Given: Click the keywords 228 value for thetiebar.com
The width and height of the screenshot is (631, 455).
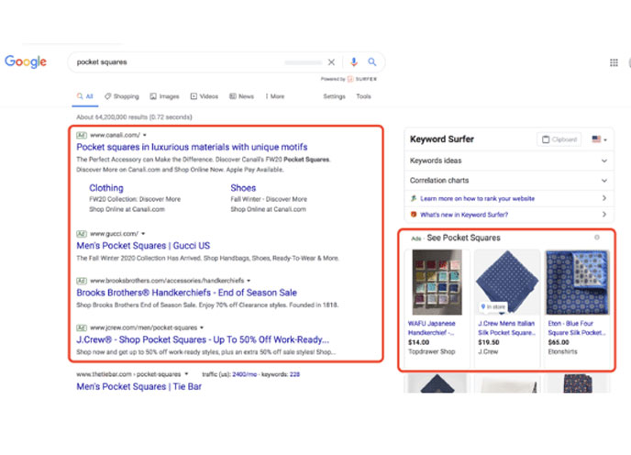Looking at the screenshot, I should click(x=294, y=374).
